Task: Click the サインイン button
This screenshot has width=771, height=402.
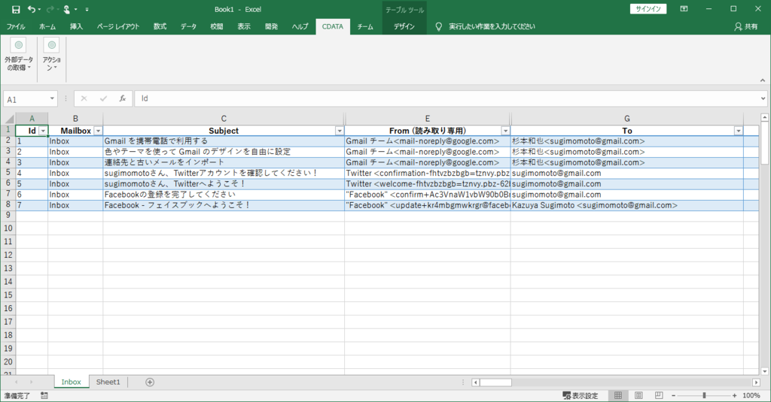Action: pyautogui.click(x=648, y=9)
